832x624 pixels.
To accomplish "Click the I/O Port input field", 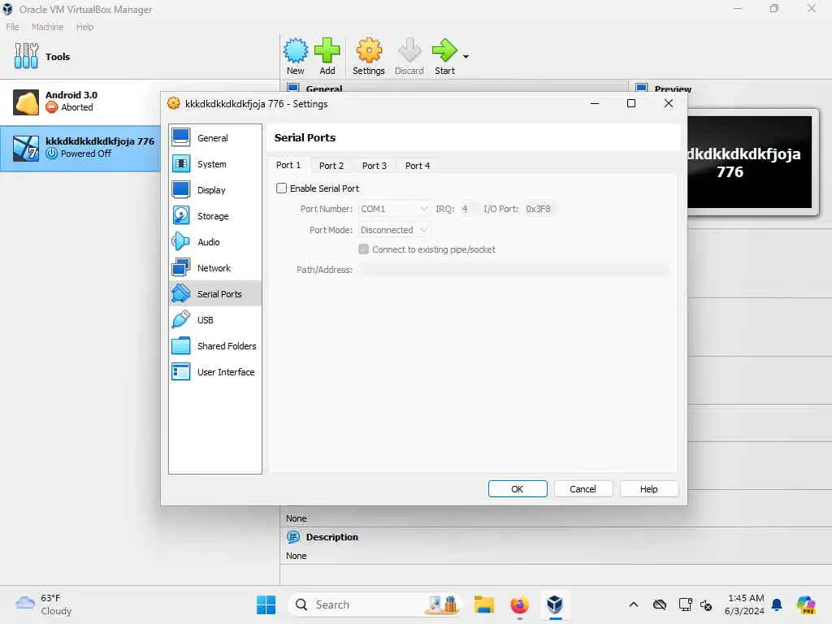I will pos(539,209).
